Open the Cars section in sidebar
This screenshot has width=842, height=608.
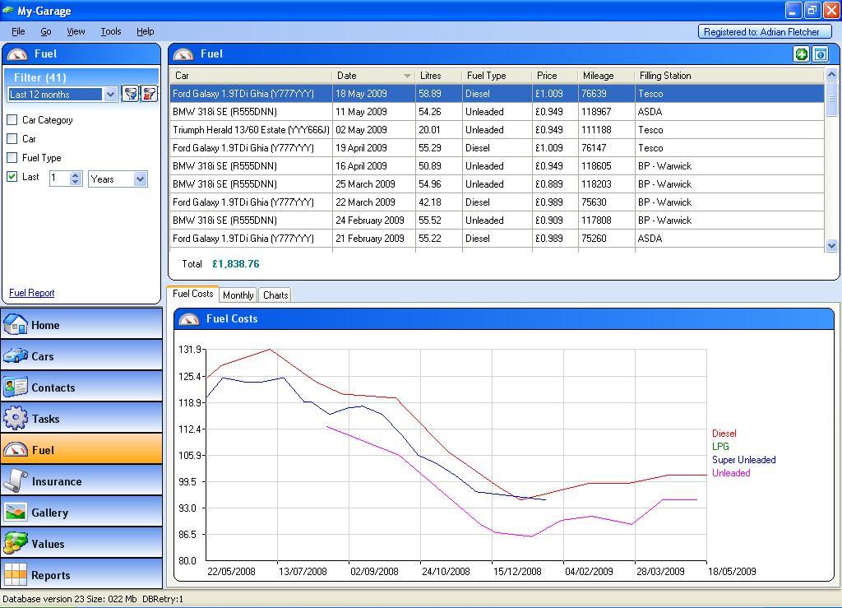[x=81, y=356]
